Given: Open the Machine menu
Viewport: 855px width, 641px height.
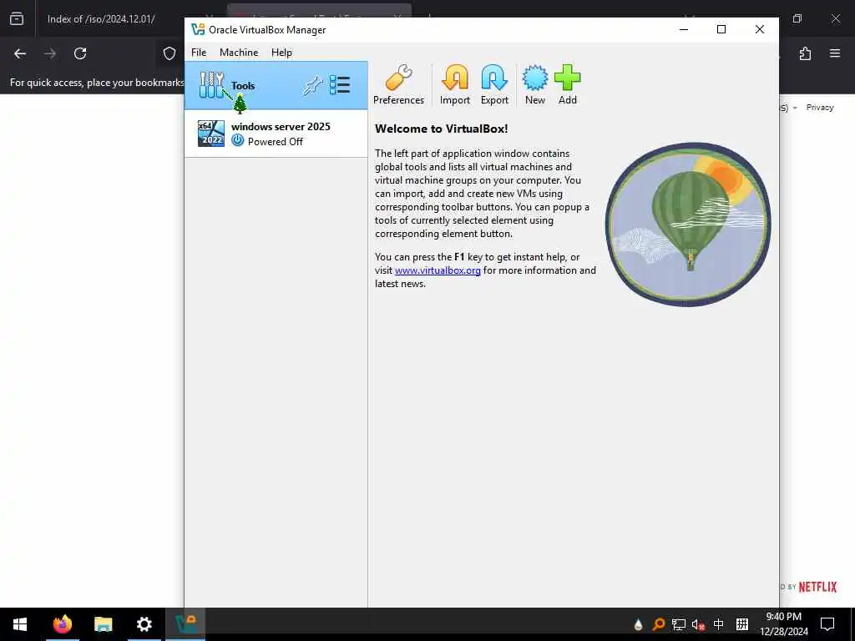Looking at the screenshot, I should tap(239, 53).
